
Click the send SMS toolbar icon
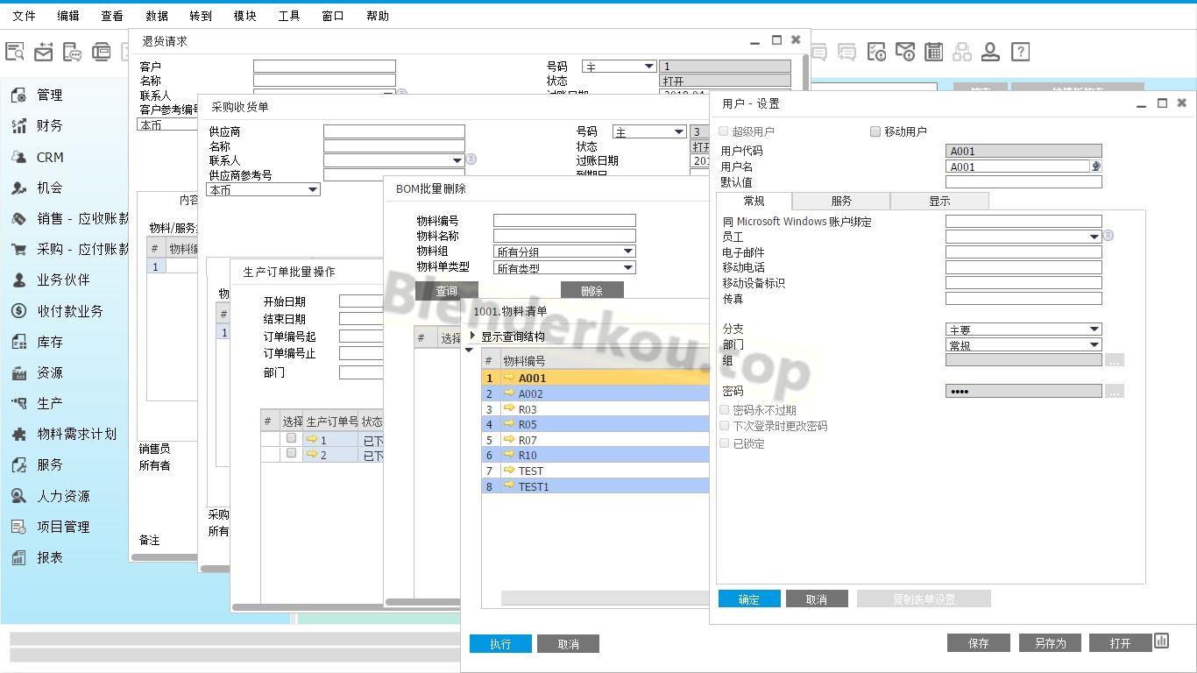[x=72, y=52]
